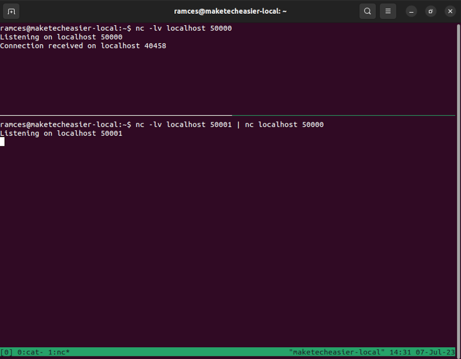Click the line Connection received on localhost 40458
The image size is (461, 359).
pyautogui.click(x=83, y=46)
